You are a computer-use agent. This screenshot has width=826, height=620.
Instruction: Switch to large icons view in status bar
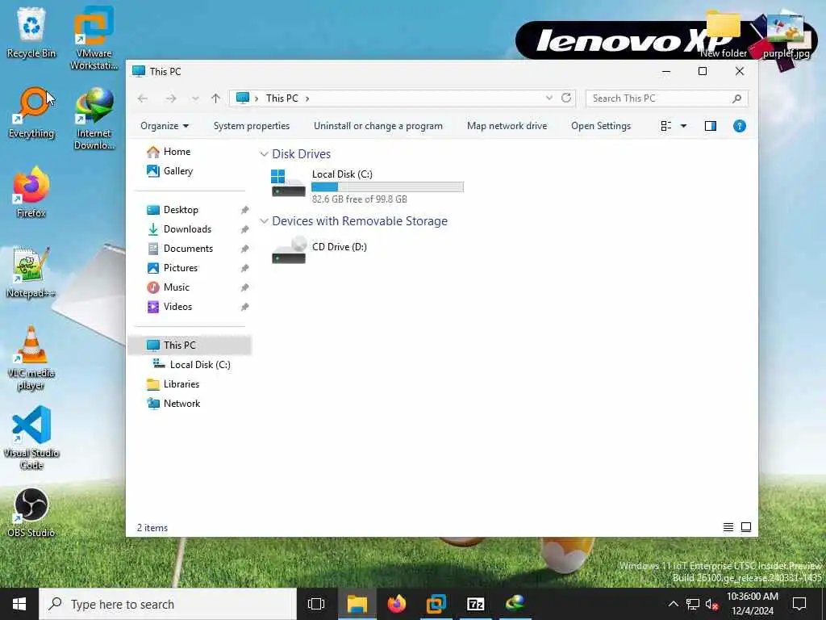click(746, 527)
